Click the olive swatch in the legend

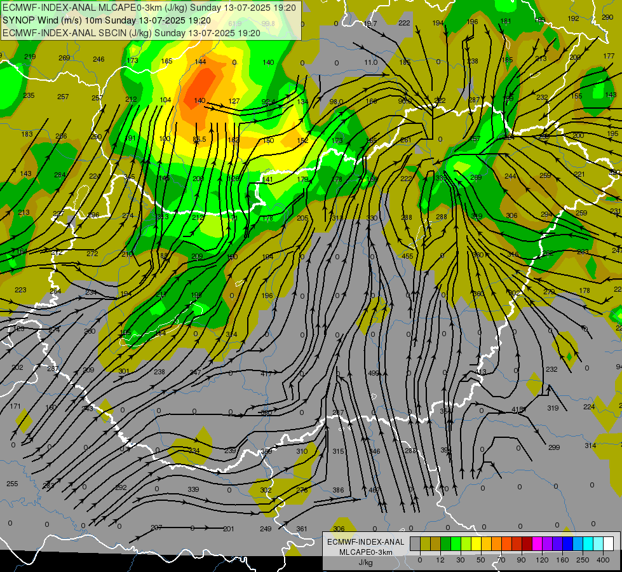click(x=425, y=543)
